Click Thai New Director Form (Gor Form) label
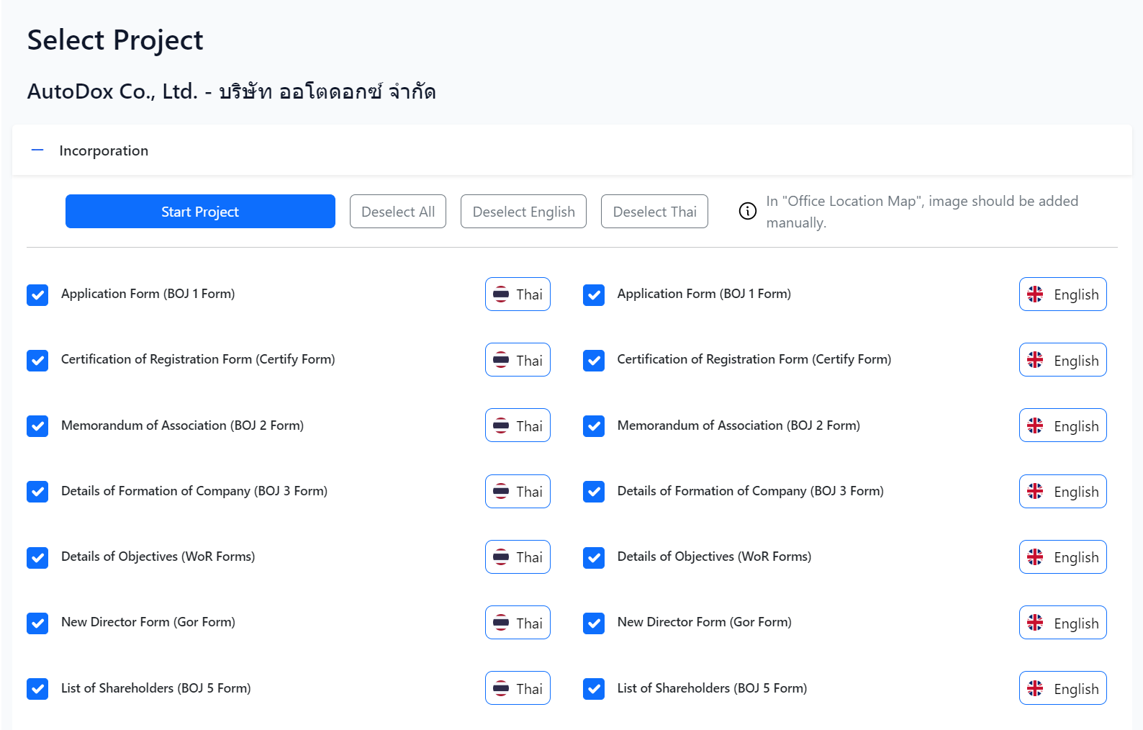 pyautogui.click(x=148, y=622)
